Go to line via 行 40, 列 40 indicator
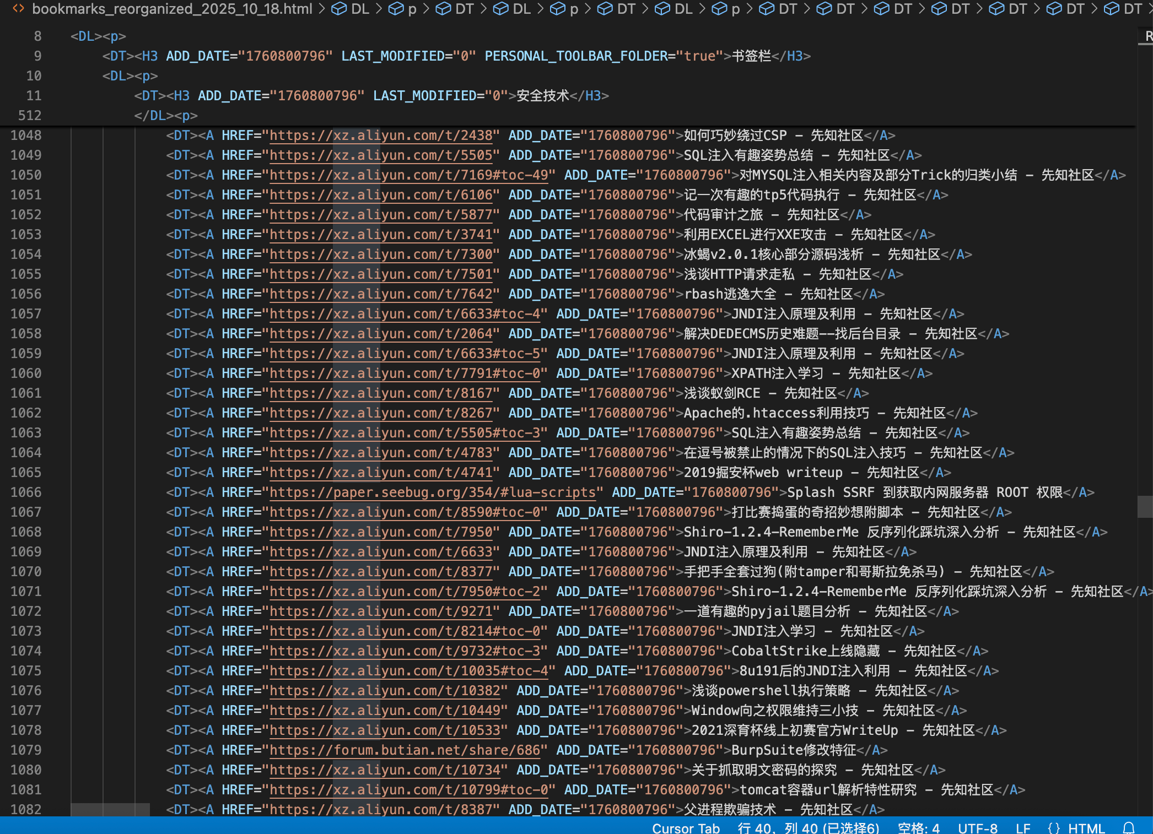Screen dimensions: 1153x834 pyautogui.click(x=808, y=828)
